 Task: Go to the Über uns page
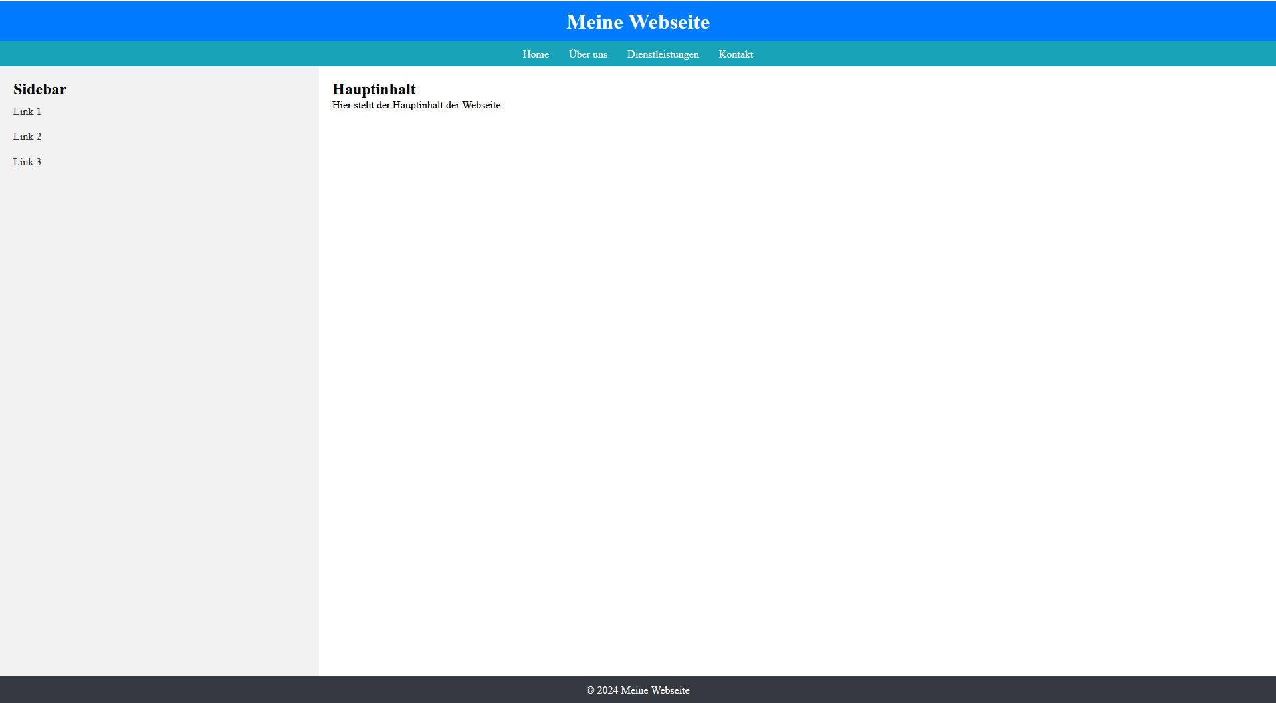pyautogui.click(x=587, y=54)
